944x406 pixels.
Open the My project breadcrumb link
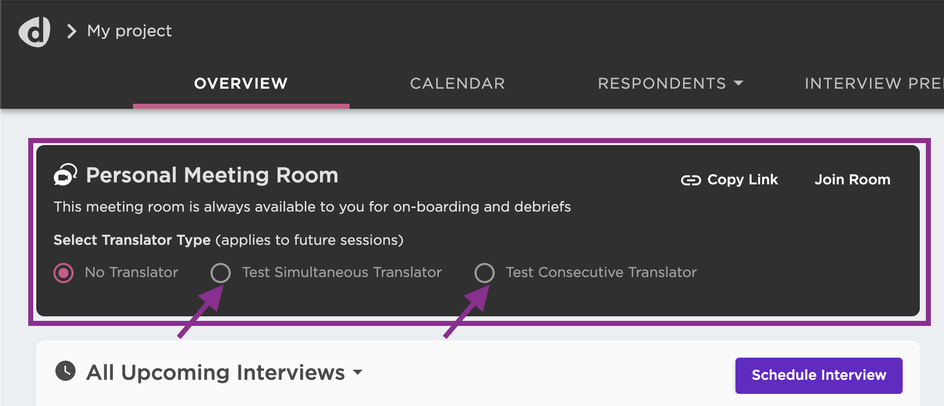[129, 31]
